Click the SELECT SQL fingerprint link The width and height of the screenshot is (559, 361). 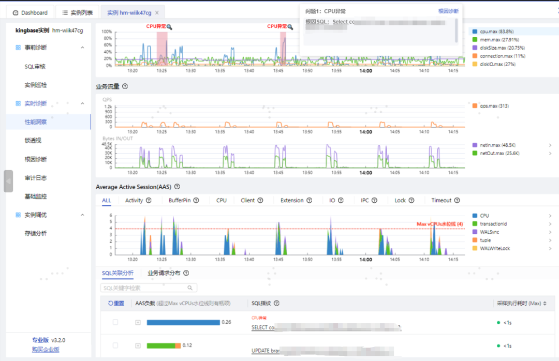click(326, 327)
